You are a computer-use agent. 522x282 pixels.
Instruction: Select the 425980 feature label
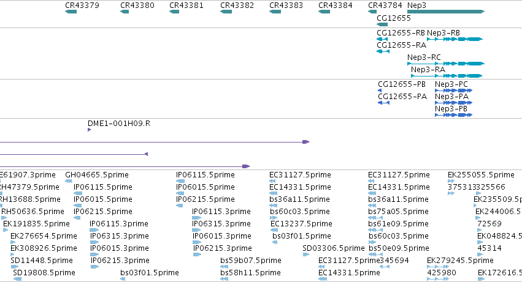pyautogui.click(x=442, y=273)
